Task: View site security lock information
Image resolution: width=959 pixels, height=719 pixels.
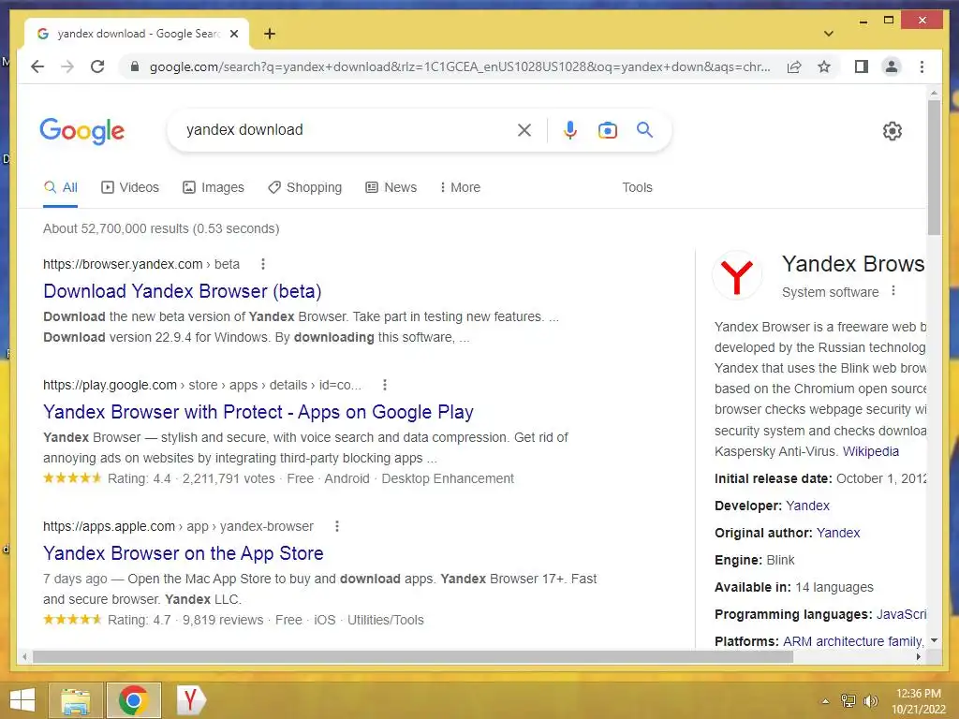Action: [135, 66]
